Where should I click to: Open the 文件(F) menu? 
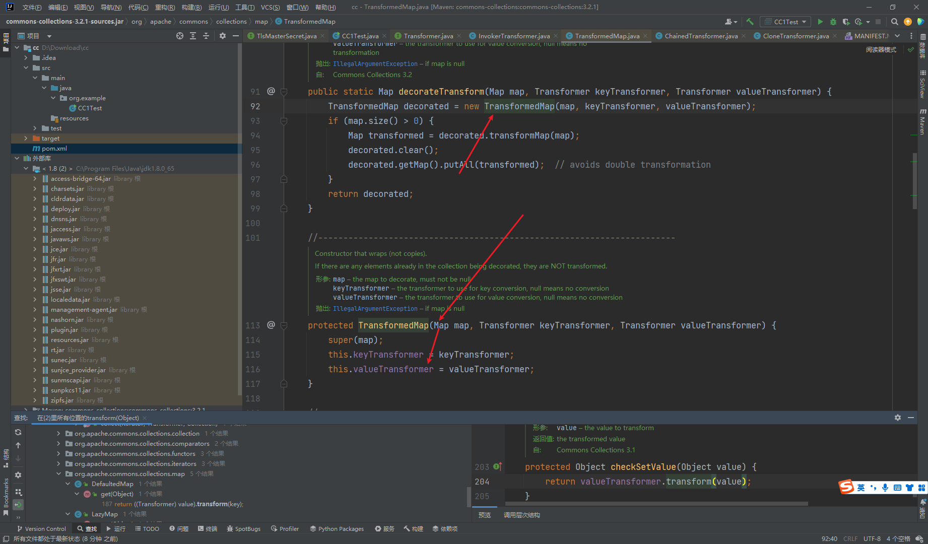[32, 7]
